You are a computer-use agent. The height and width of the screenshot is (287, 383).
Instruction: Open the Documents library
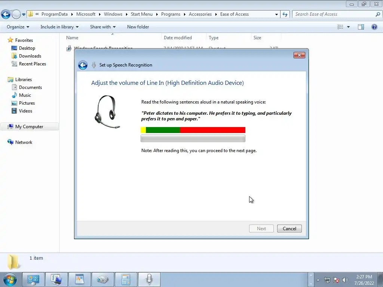point(31,87)
